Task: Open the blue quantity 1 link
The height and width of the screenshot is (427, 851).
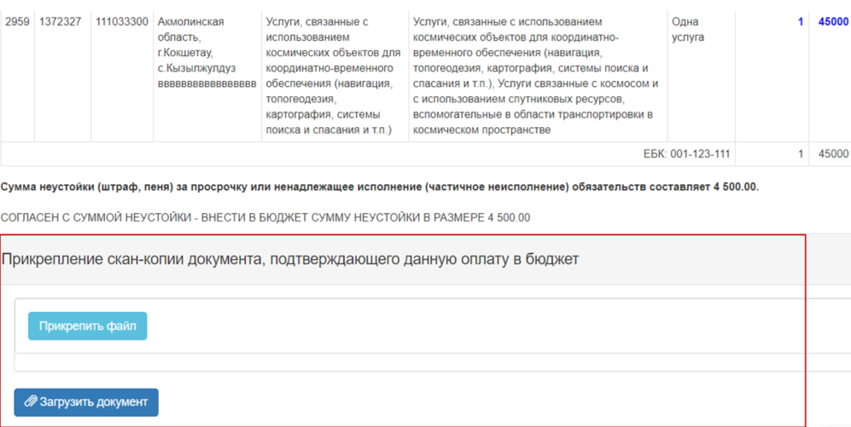Action: pyautogui.click(x=800, y=22)
